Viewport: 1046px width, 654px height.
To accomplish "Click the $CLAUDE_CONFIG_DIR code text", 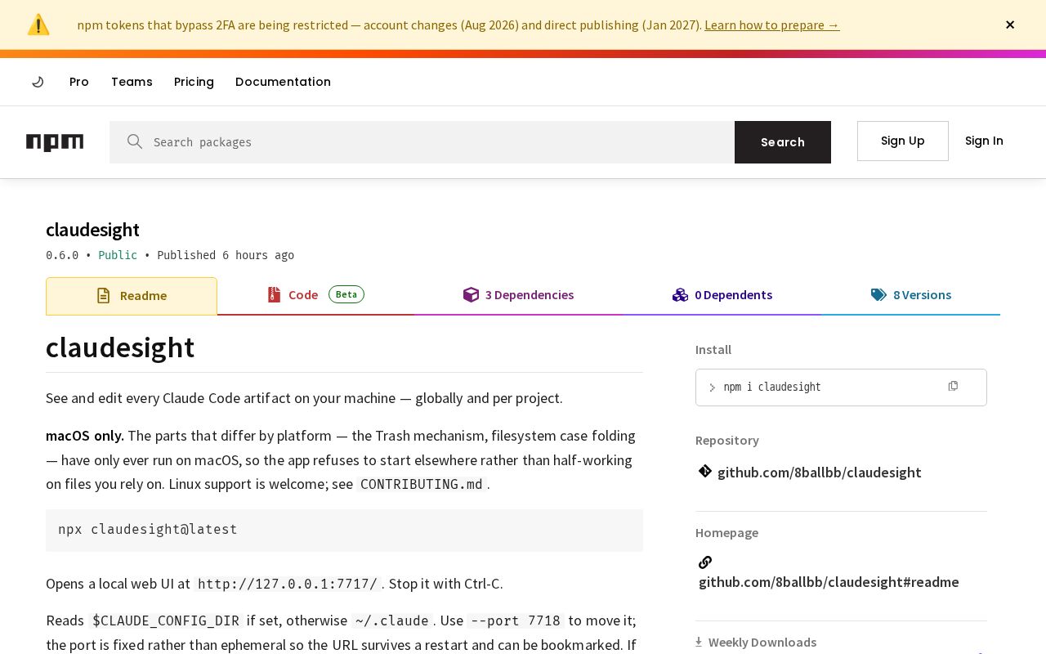I will [166, 620].
